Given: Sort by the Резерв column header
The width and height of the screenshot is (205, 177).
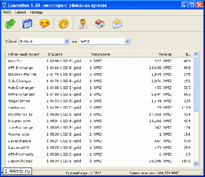Looking at the screenshot, I should [152, 54].
